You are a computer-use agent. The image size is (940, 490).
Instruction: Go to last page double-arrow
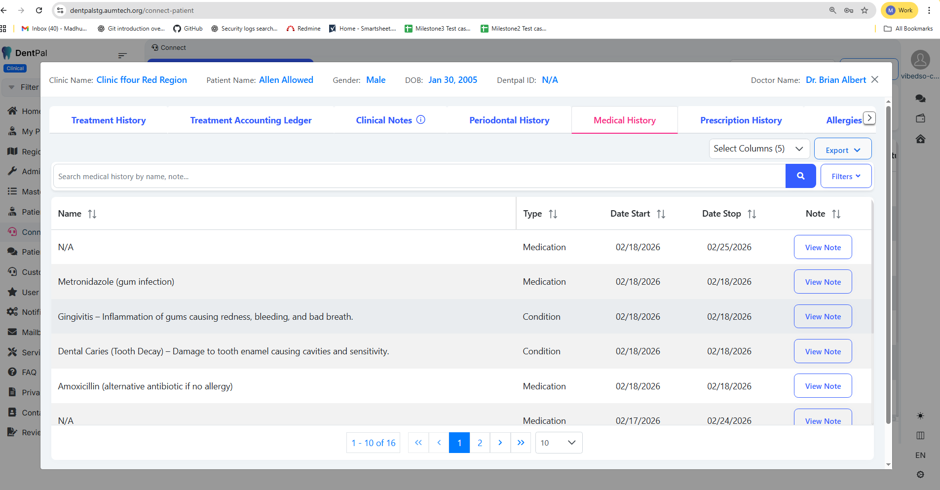tap(521, 443)
